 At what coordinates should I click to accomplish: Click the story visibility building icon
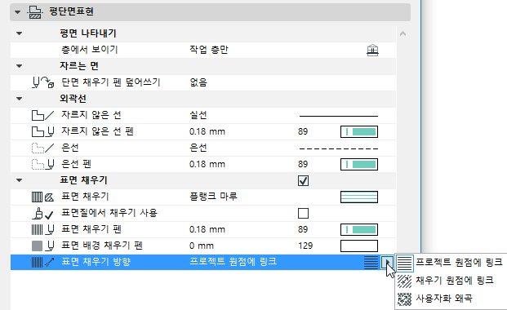tap(372, 50)
